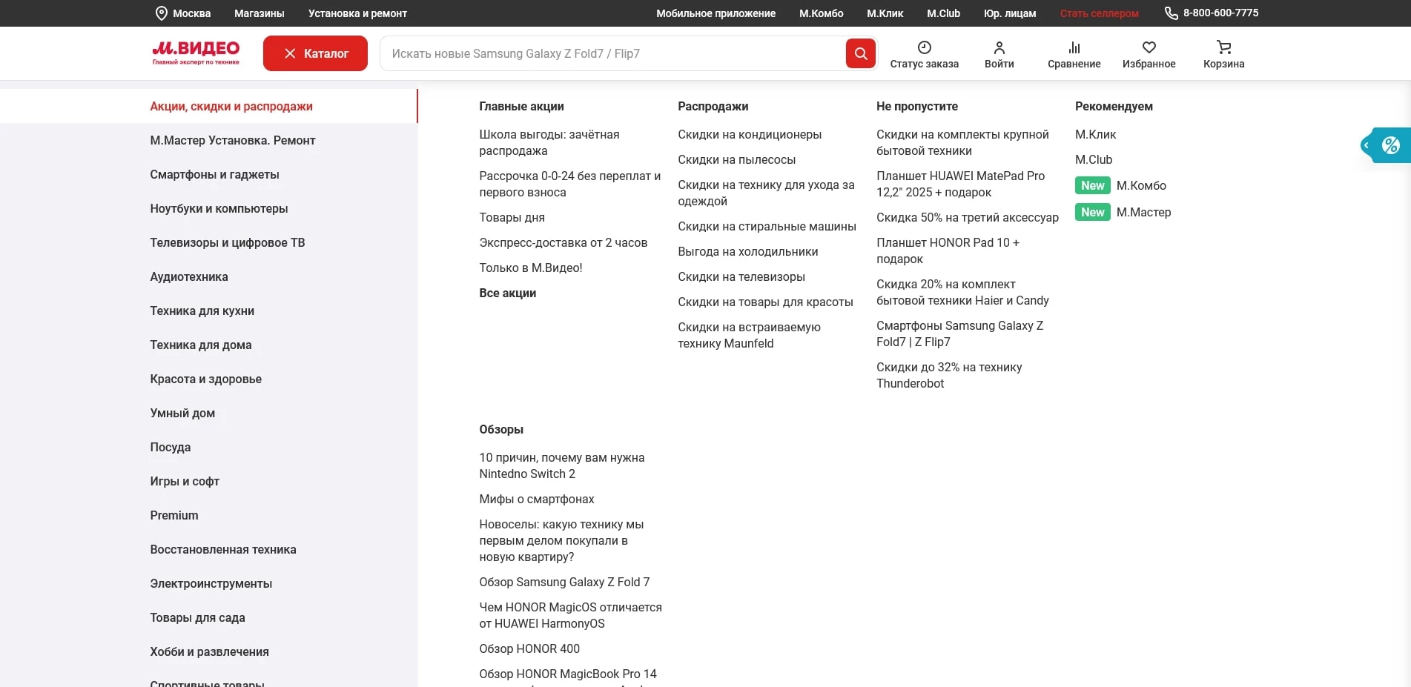Image resolution: width=1411 pixels, height=687 pixels.
Task: Click the Moscow location pin icon
Action: click(161, 13)
